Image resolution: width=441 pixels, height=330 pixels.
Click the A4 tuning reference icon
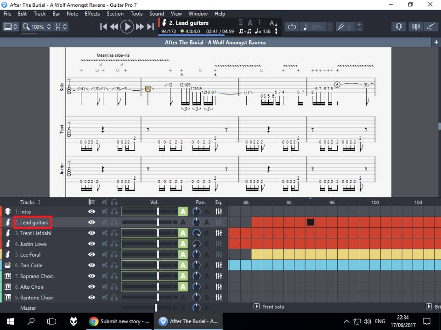click(x=273, y=23)
